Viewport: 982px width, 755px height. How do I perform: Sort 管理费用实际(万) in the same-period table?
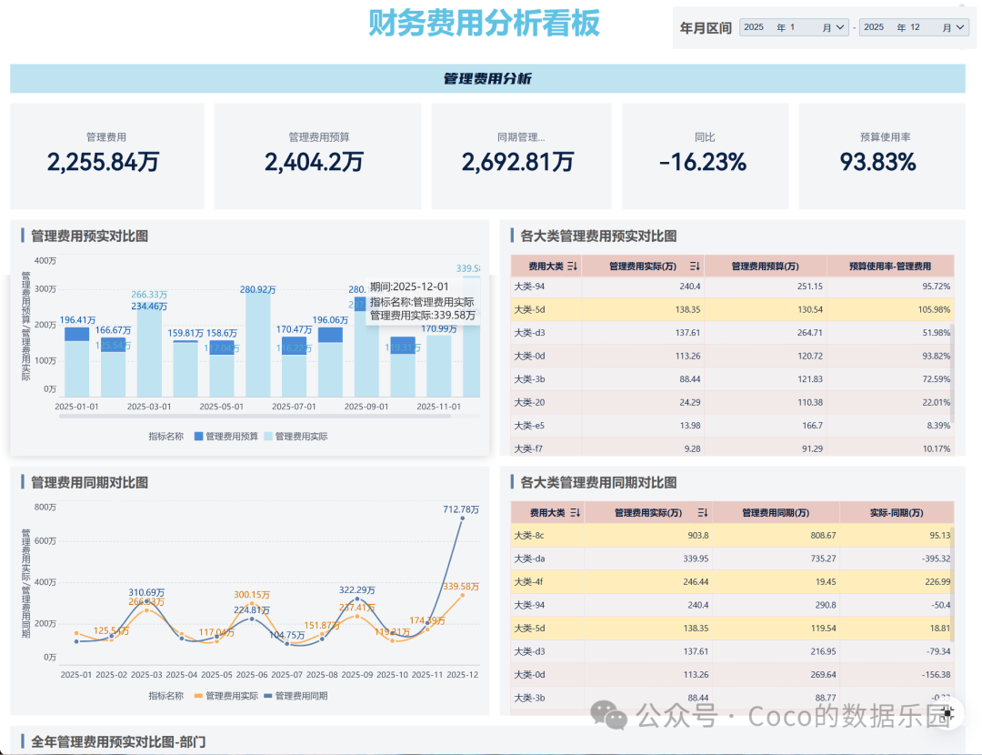(x=702, y=512)
